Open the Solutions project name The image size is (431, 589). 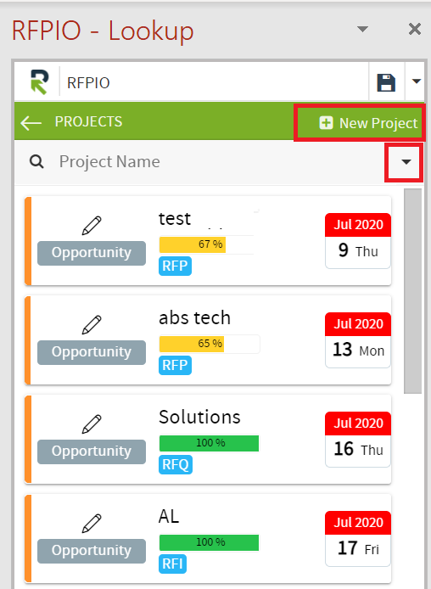199,417
